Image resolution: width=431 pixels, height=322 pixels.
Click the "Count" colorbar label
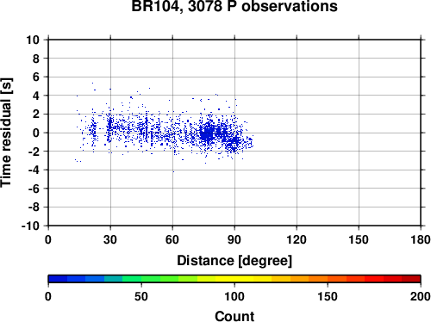point(234,316)
